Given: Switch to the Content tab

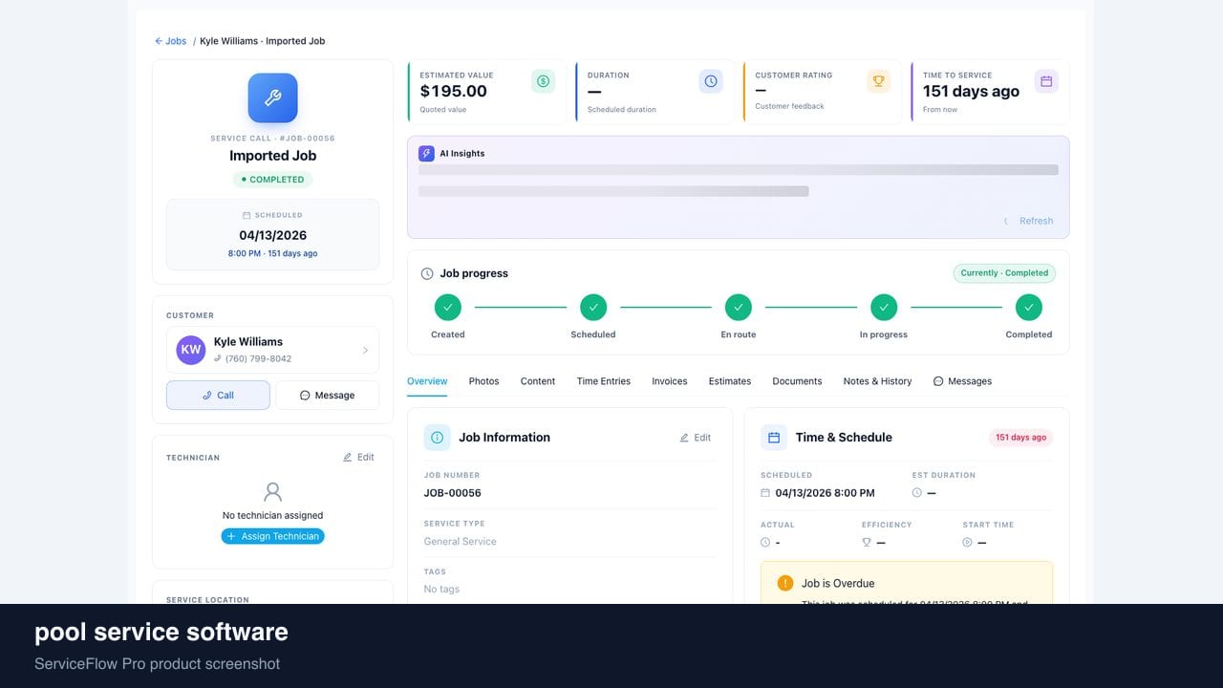Looking at the screenshot, I should (x=538, y=381).
